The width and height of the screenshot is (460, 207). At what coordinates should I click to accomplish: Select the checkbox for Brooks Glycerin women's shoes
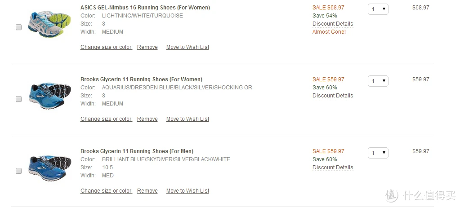pos(18,99)
